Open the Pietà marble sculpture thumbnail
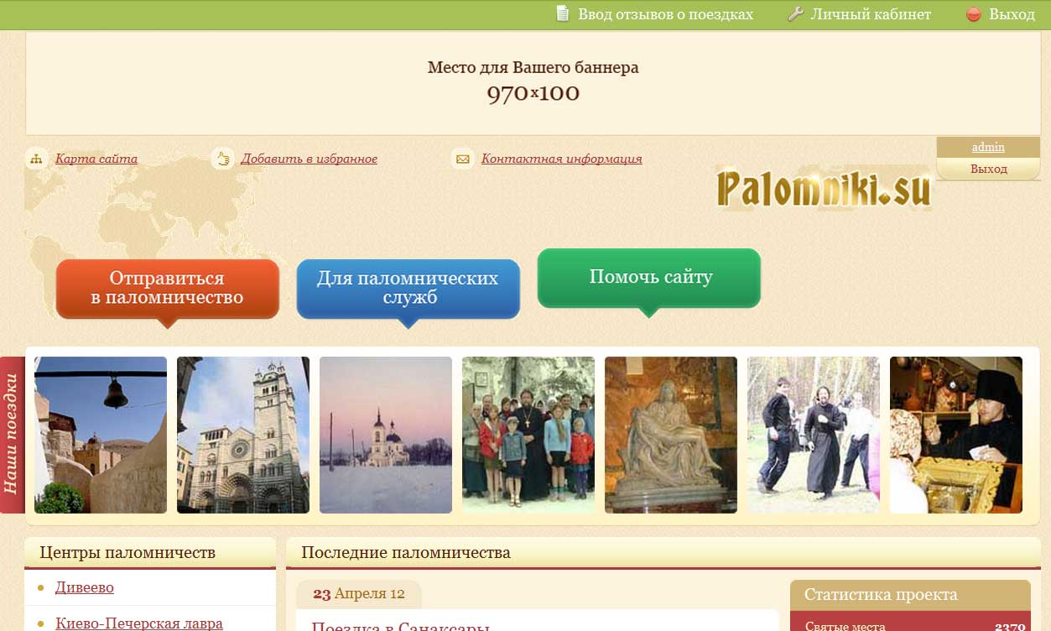 (x=671, y=435)
